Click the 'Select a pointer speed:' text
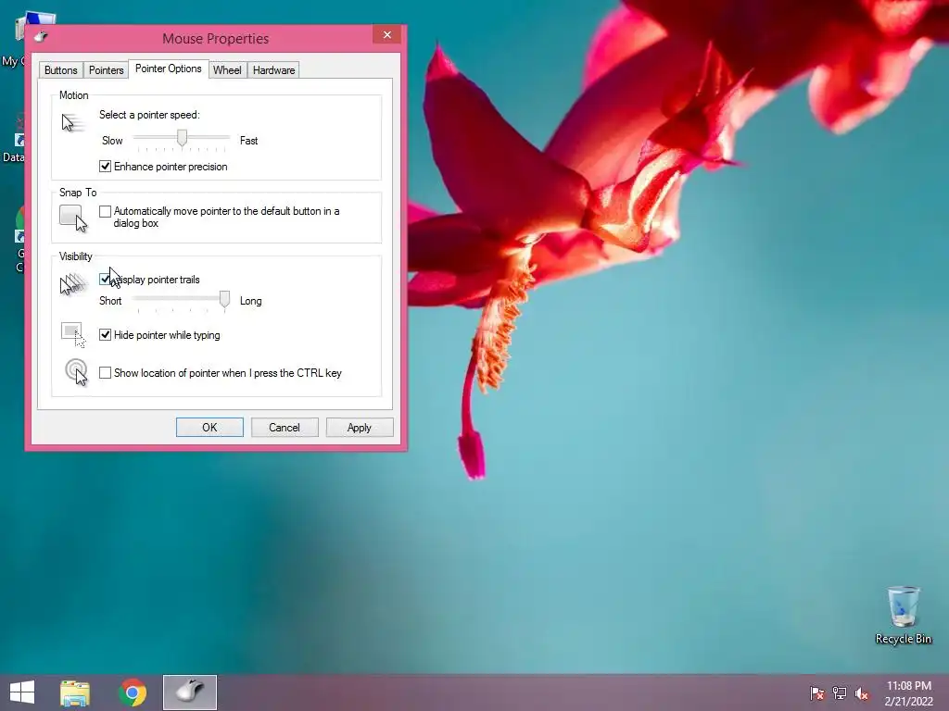 pyautogui.click(x=149, y=115)
